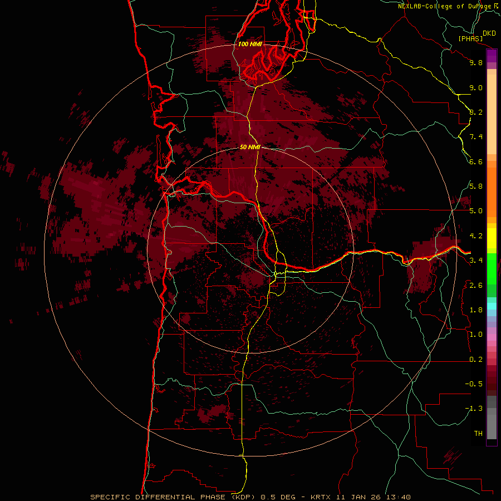Screen dimensions: 501x501
Task: Click the cyan segment of color scale
Action: 492,306
